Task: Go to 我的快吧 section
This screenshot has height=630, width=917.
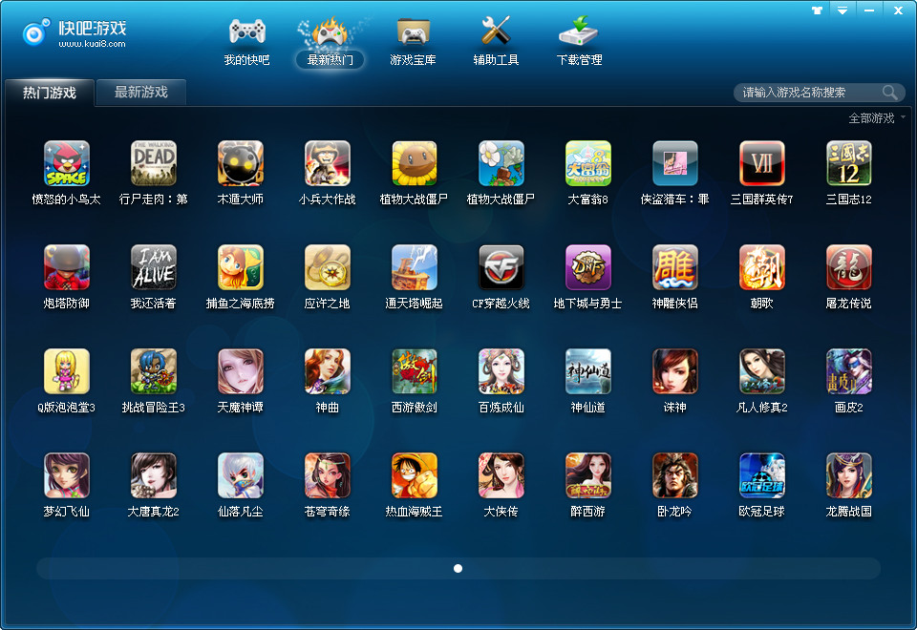Action: pos(246,42)
